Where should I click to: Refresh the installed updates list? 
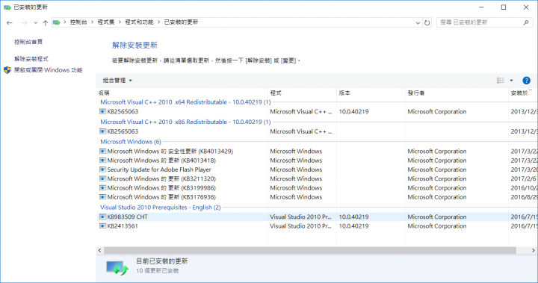click(x=427, y=22)
